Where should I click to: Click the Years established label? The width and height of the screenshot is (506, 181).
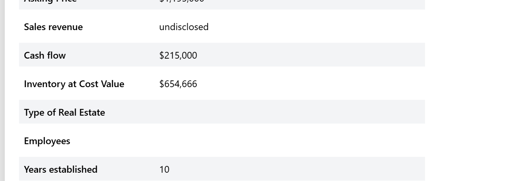60,170
